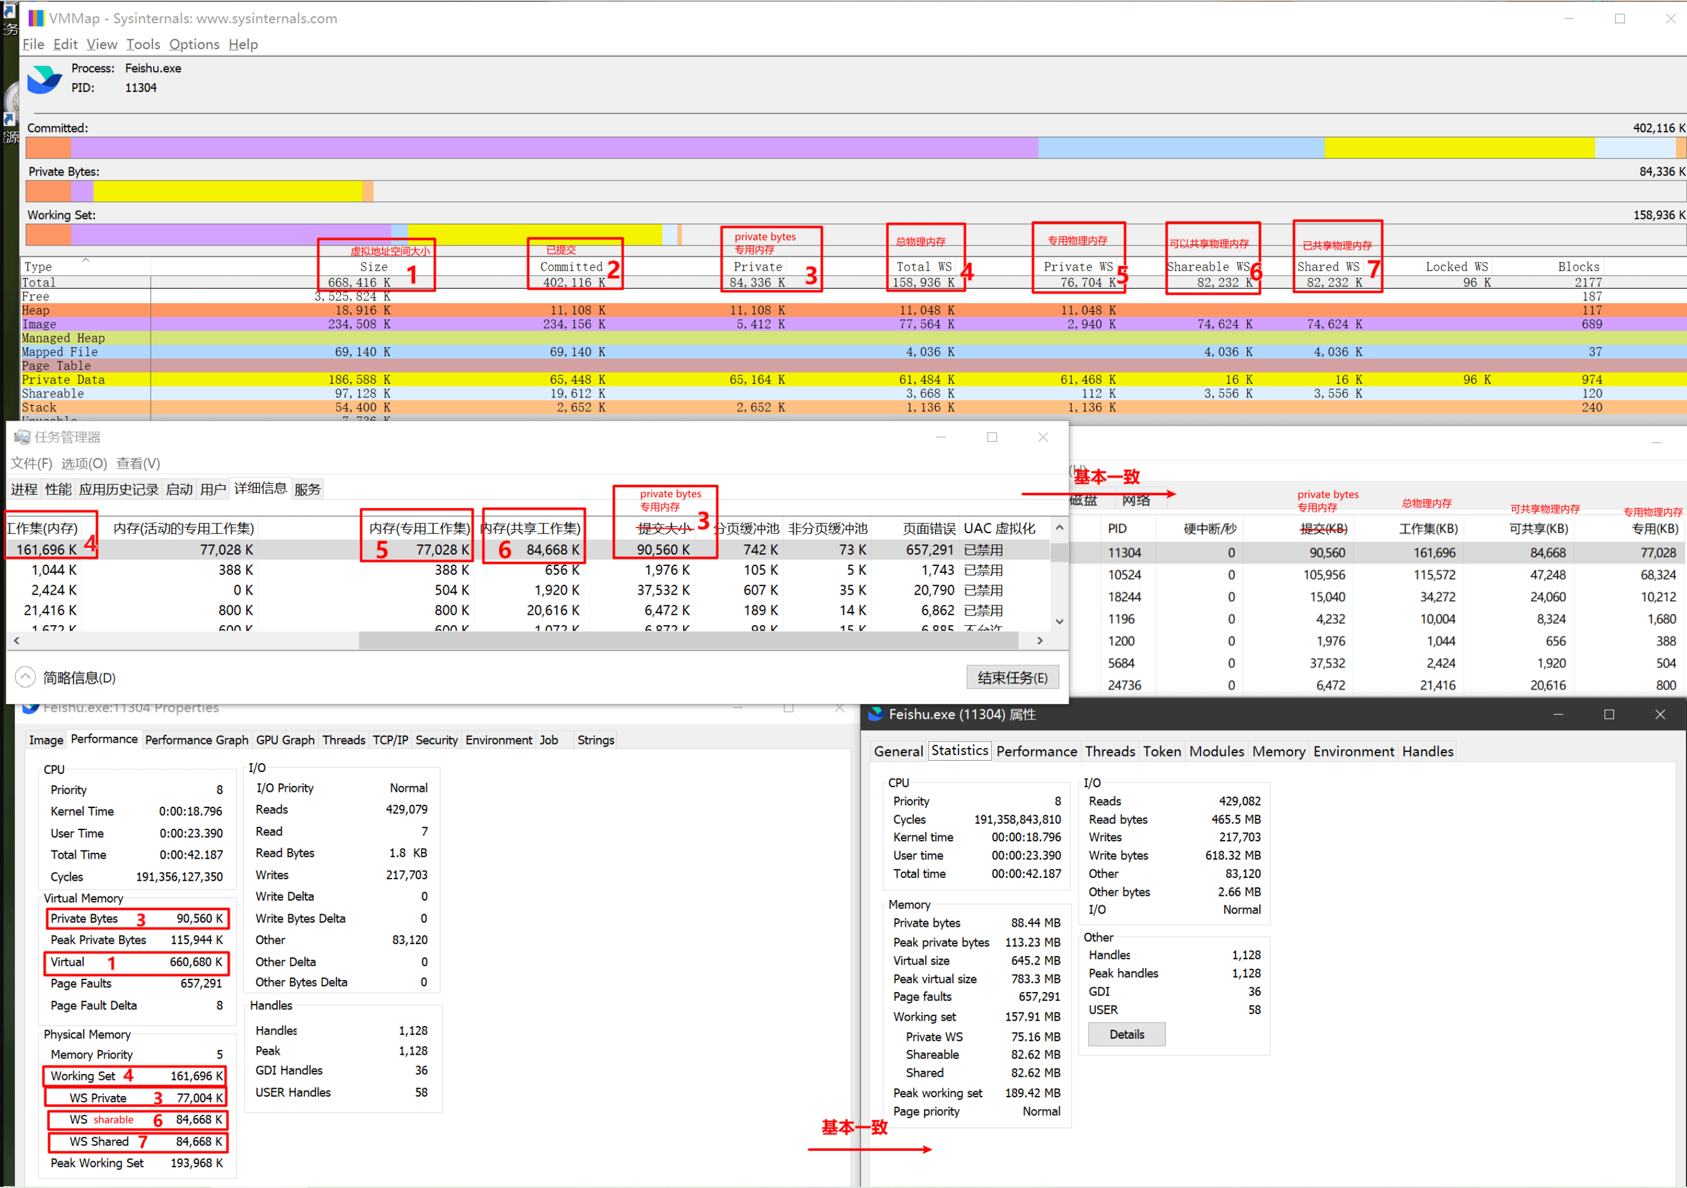Select the Mapped File row in VMMap
1687x1188 pixels.
coord(853,352)
